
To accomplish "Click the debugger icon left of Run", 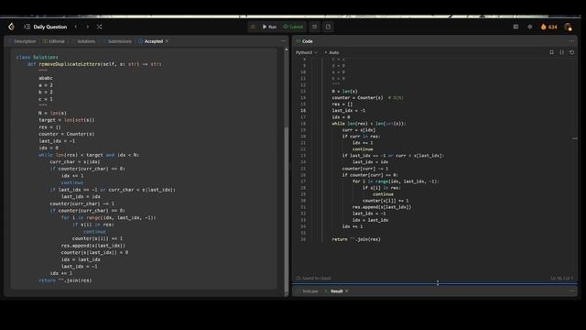I will (253, 27).
